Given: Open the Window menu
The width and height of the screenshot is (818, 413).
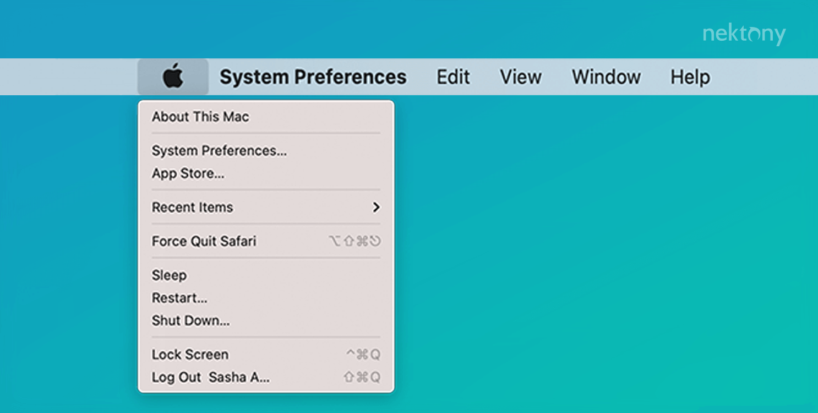Looking at the screenshot, I should (x=606, y=77).
